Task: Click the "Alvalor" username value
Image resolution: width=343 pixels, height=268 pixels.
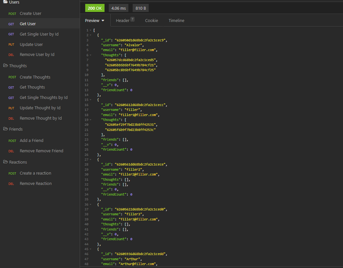Action: click(x=133, y=45)
